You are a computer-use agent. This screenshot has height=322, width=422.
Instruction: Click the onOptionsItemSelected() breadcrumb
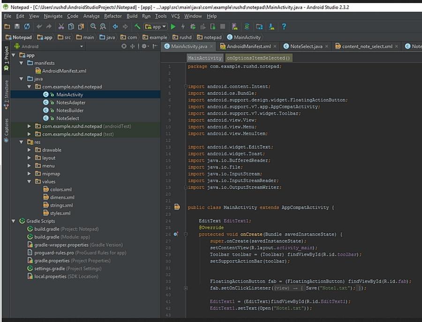(x=258, y=58)
